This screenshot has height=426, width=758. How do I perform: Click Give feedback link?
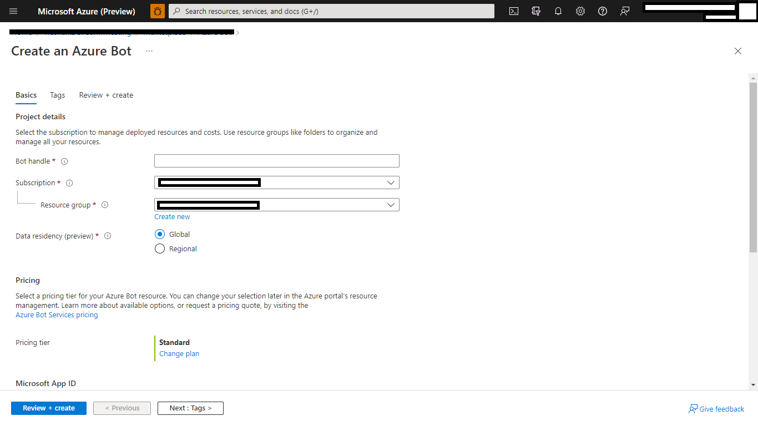(x=716, y=409)
